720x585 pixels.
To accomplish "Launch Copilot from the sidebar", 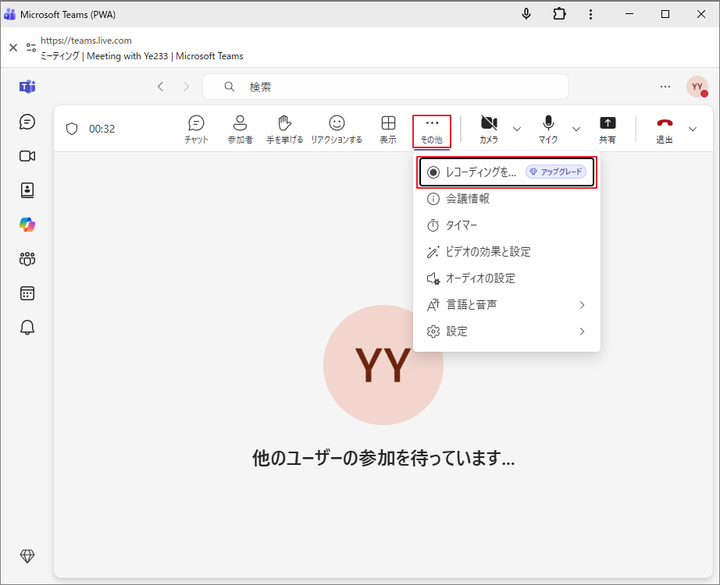I will pos(27,225).
